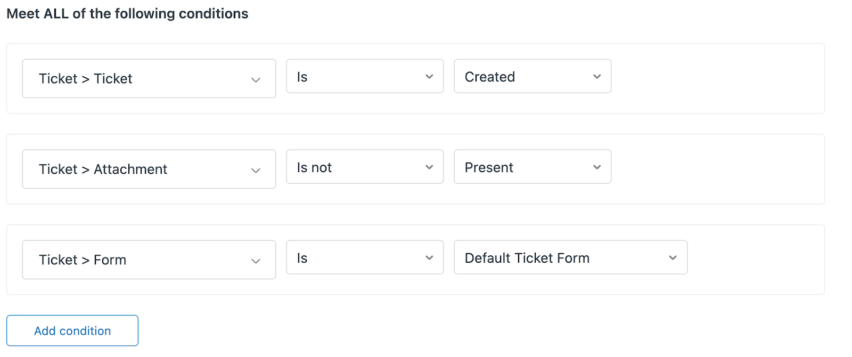Image resolution: width=852 pixels, height=357 pixels.
Task: Expand the Ticket > Form condition dropdown
Action: 149,259
